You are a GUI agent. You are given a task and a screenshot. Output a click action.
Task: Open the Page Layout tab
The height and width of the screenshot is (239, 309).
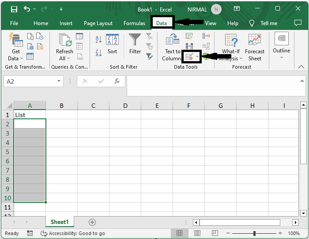pyautogui.click(x=98, y=23)
